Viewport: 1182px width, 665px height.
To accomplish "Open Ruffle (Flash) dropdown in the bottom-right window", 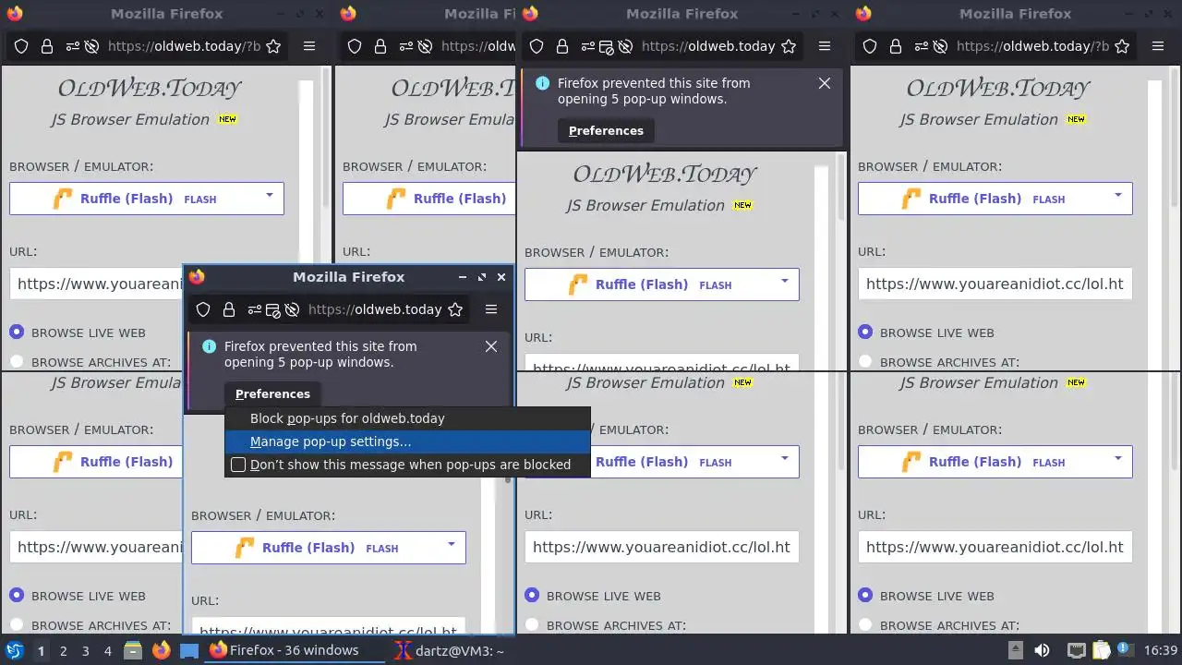I will [995, 462].
